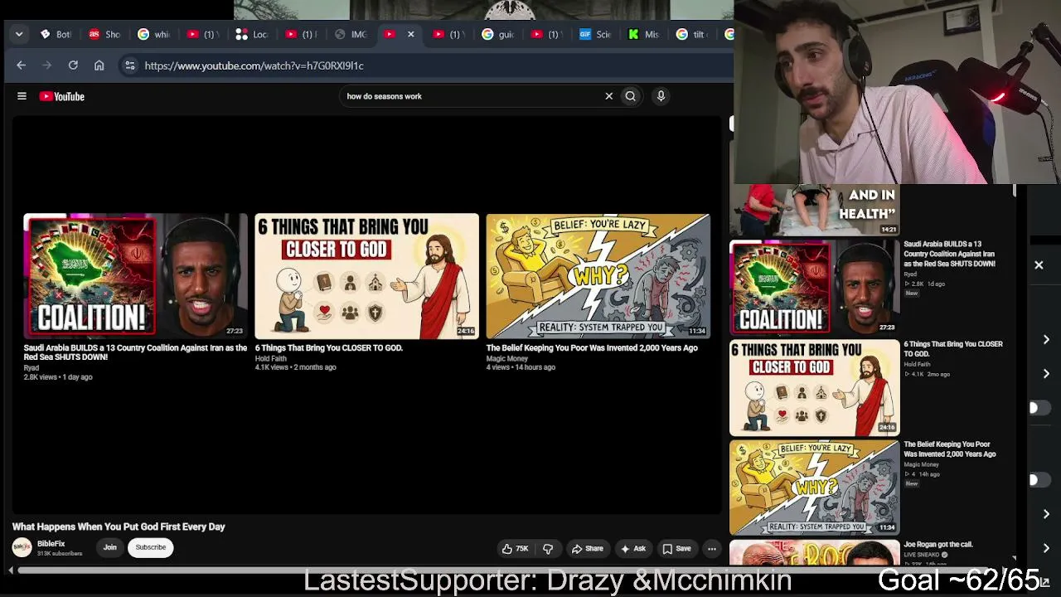Close the active YouTube tab
The height and width of the screenshot is (597, 1061).
tap(410, 34)
